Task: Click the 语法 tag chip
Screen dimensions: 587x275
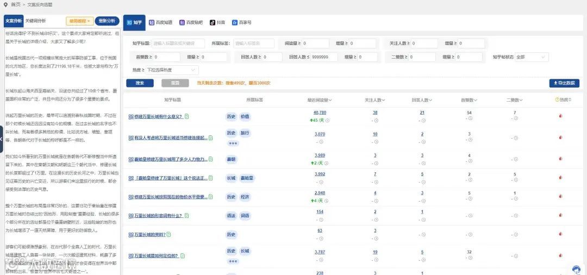Action: point(231,216)
